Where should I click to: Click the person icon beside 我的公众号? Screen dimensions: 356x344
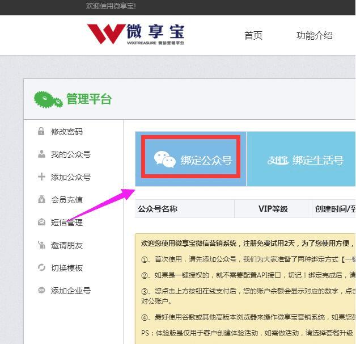[41, 154]
